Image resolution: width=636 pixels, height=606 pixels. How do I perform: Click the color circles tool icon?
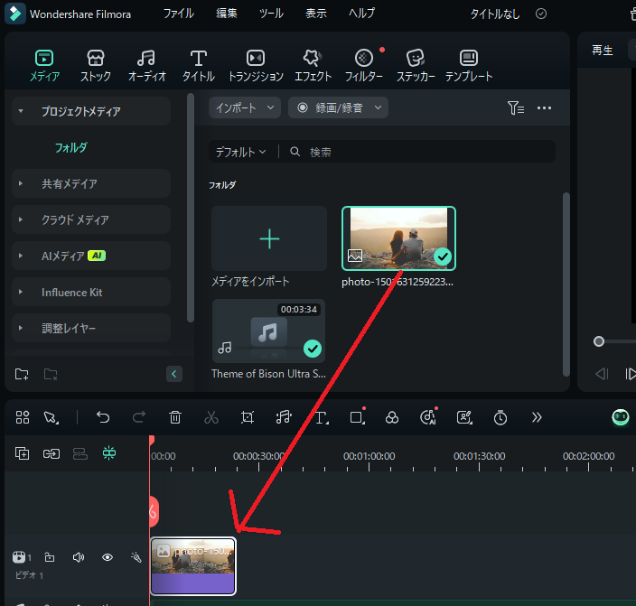pyautogui.click(x=392, y=417)
